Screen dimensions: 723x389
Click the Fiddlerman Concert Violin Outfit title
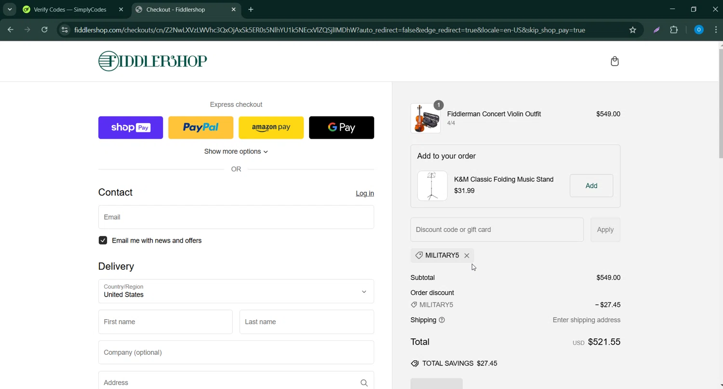494,114
